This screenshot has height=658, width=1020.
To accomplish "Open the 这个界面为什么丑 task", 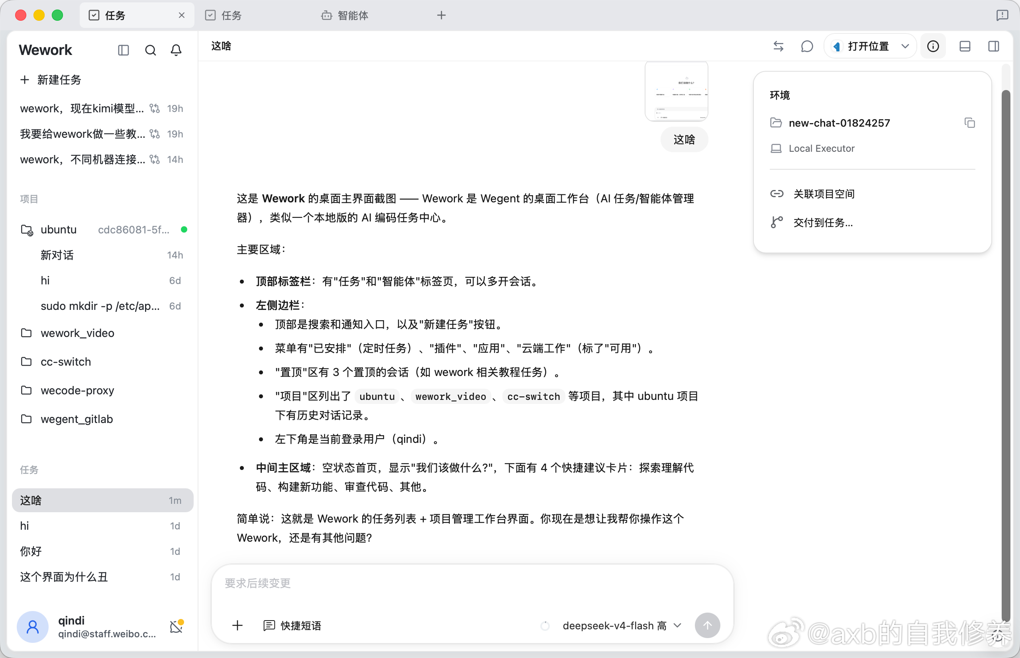I will click(102, 577).
